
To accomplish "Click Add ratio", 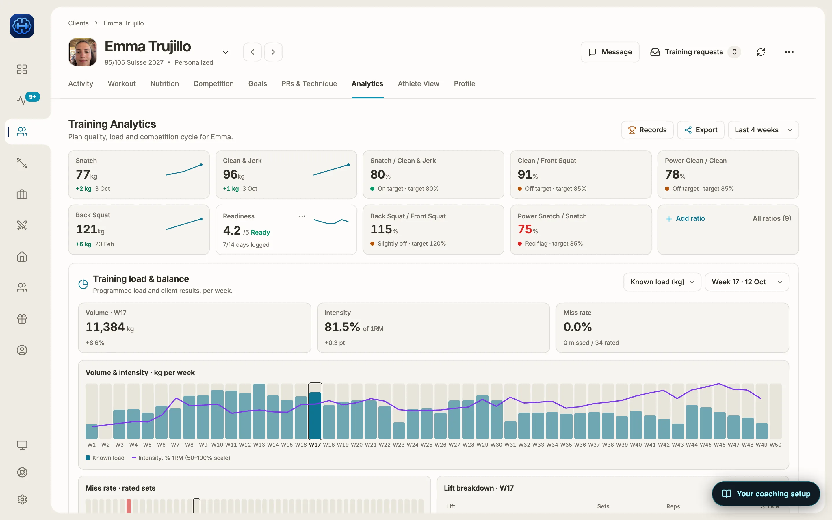I will pyautogui.click(x=685, y=218).
